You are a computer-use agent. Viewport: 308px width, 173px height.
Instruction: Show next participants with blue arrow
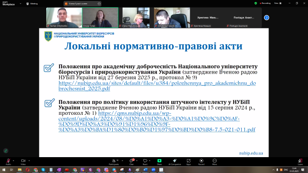(x=267, y=18)
